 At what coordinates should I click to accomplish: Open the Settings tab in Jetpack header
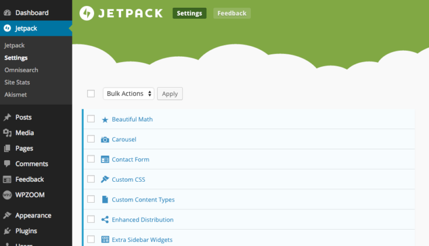[x=189, y=13]
